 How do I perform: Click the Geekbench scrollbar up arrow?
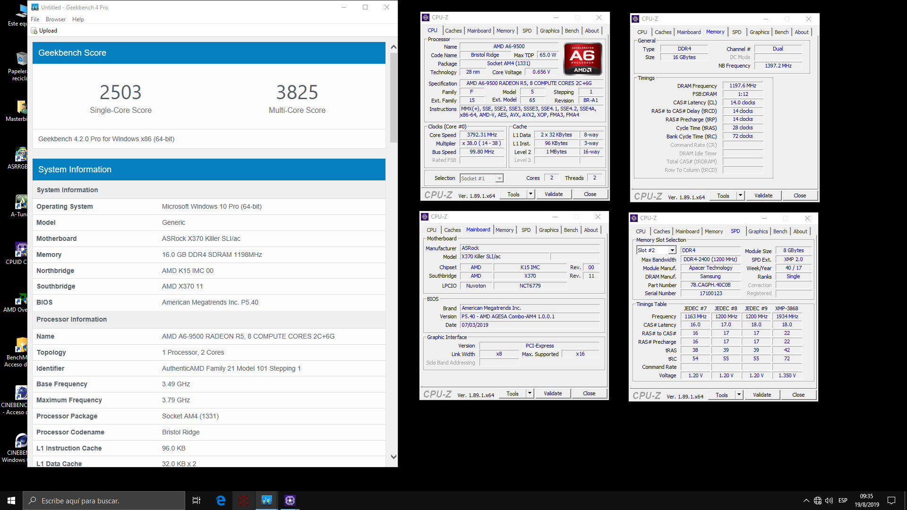pos(394,47)
